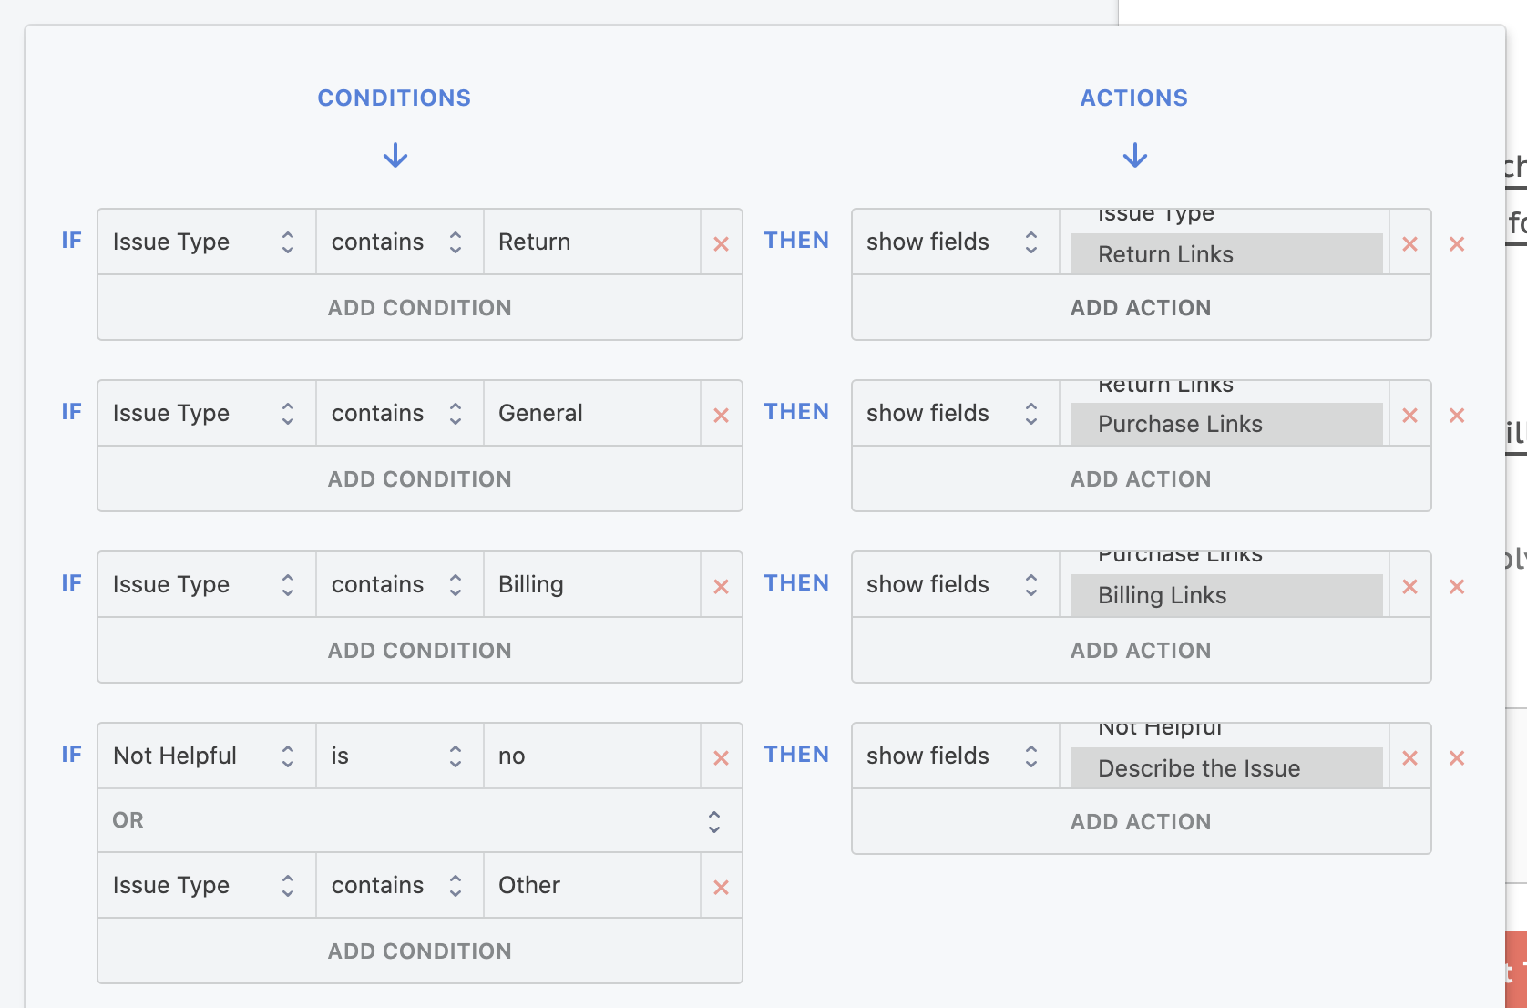Delete the 'Purchase Links' action
Screen dimensions: 1527x1008
click(1409, 415)
